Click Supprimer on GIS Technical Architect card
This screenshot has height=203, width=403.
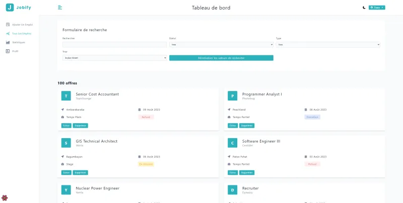(81, 172)
